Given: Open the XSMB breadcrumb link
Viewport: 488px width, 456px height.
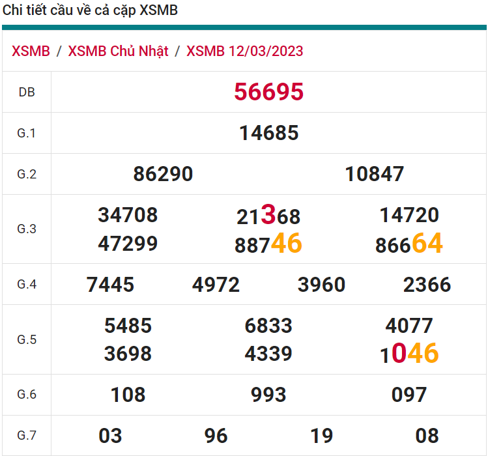Looking at the screenshot, I should pyautogui.click(x=31, y=51).
